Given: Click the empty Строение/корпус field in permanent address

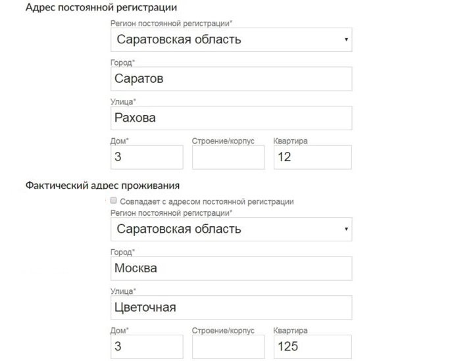Looking at the screenshot, I should point(228,157).
